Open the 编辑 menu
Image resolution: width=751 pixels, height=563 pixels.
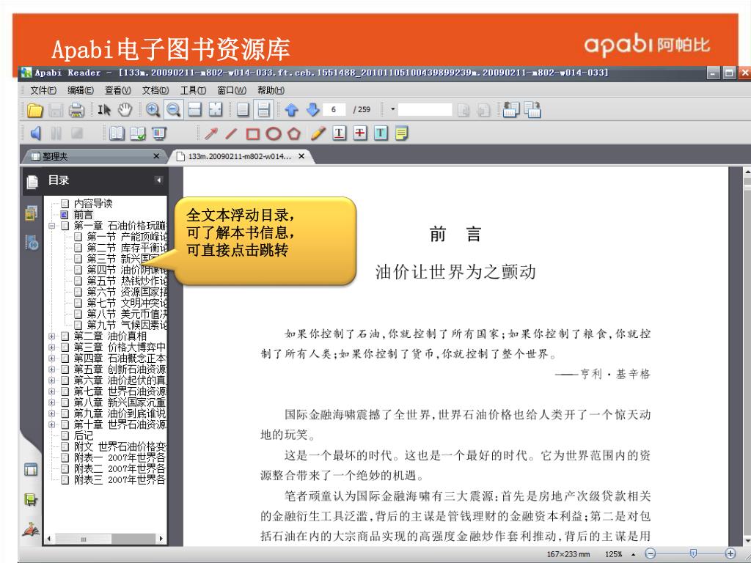click(x=81, y=90)
